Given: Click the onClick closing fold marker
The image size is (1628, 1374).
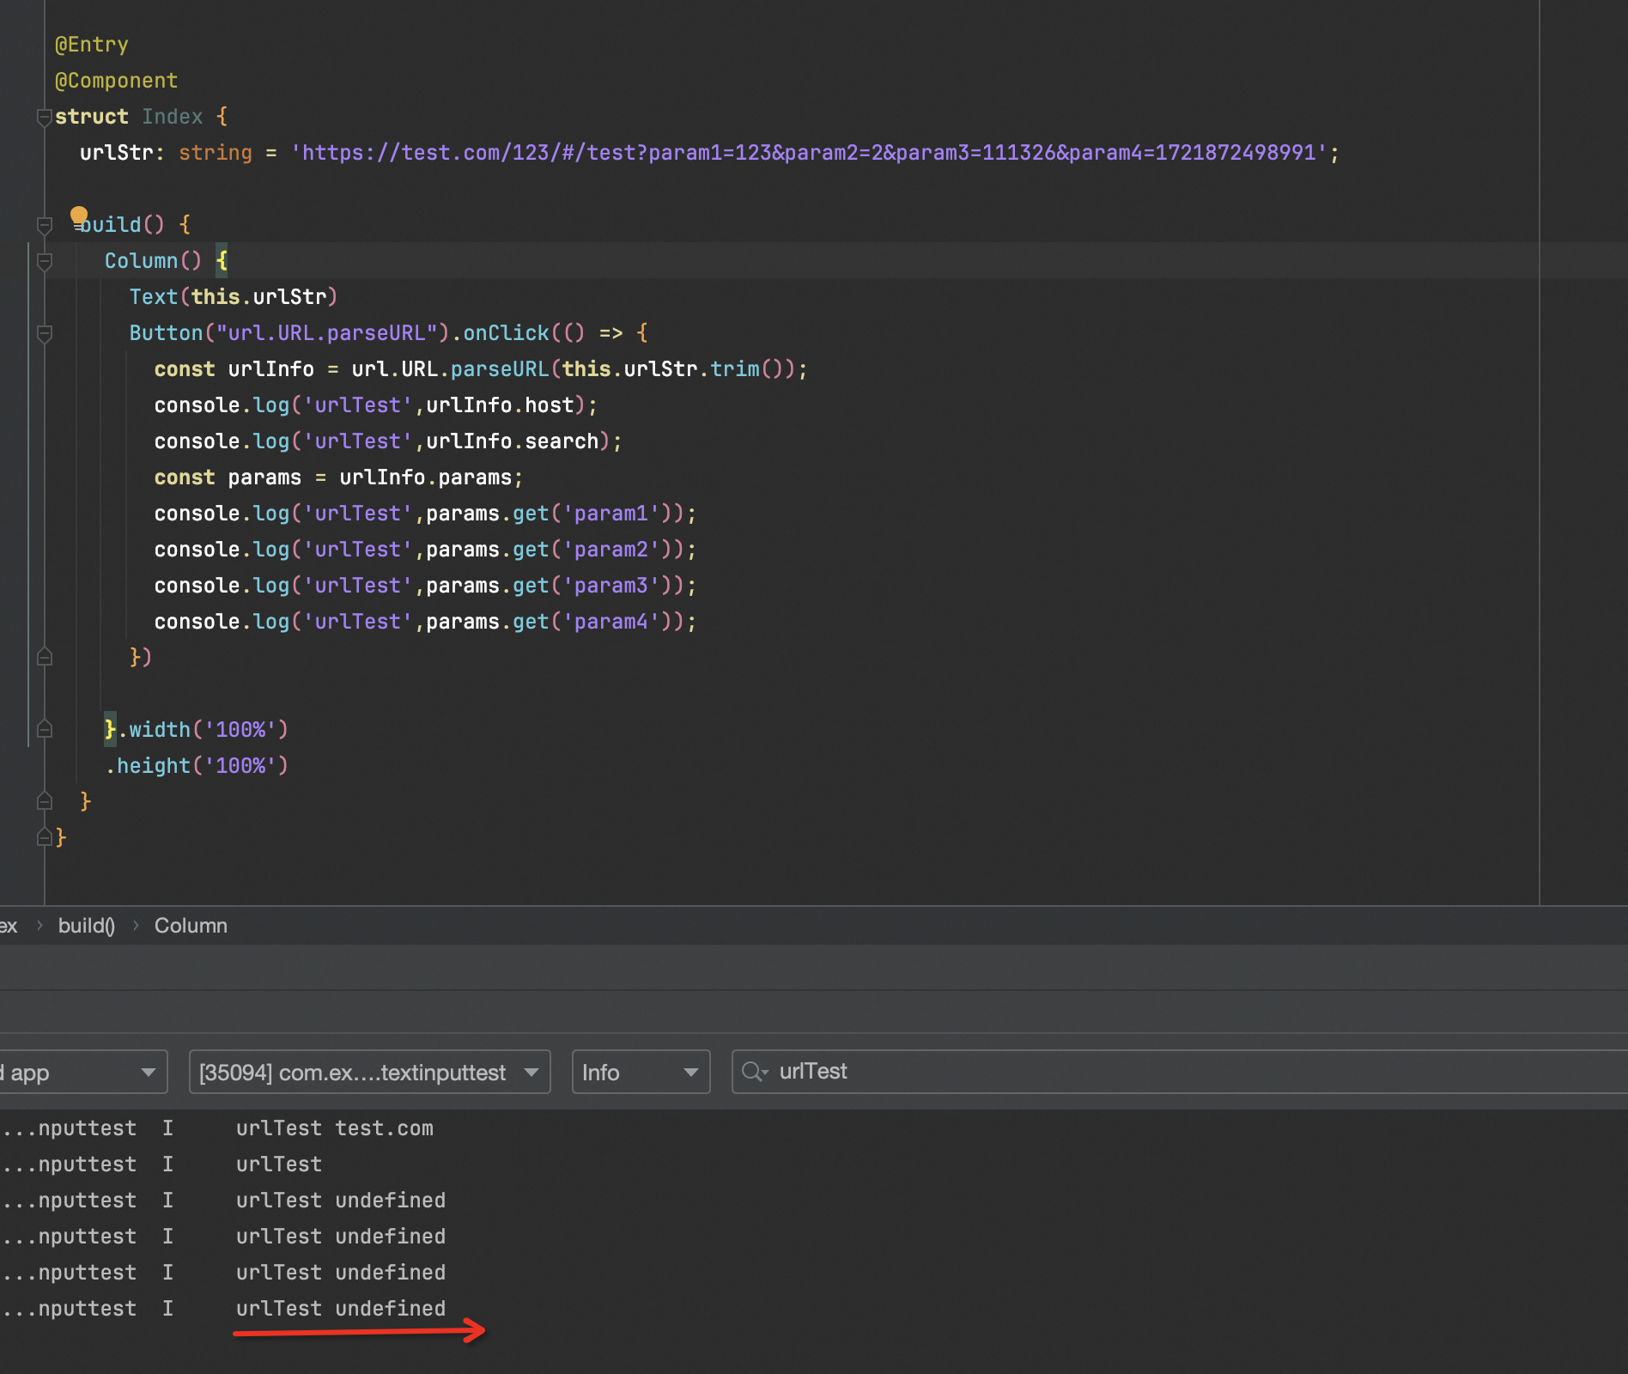Looking at the screenshot, I should (45, 657).
